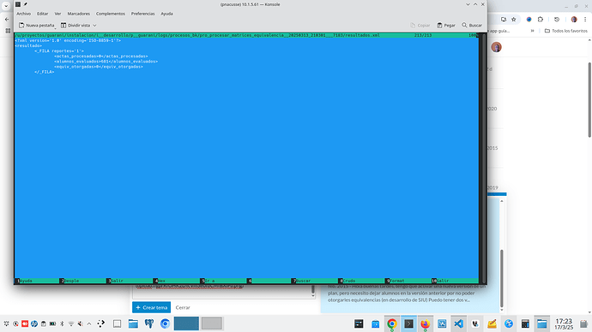Open the calculator app in taskbar
The image size is (592, 332).
pyautogui.click(x=525, y=323)
